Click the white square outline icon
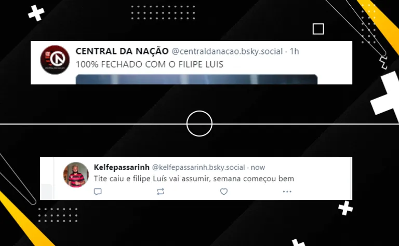The width and height of the screenshot is (399, 246). 318,29
